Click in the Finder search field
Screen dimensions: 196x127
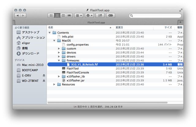coord(155,16)
